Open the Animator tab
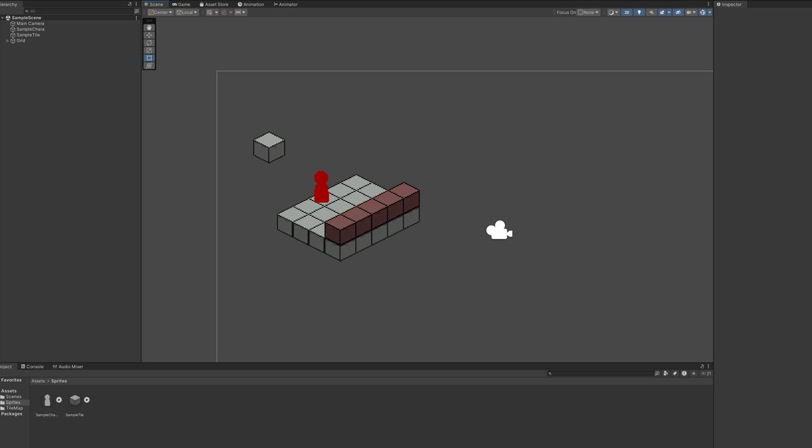This screenshot has width=812, height=448. (x=285, y=4)
